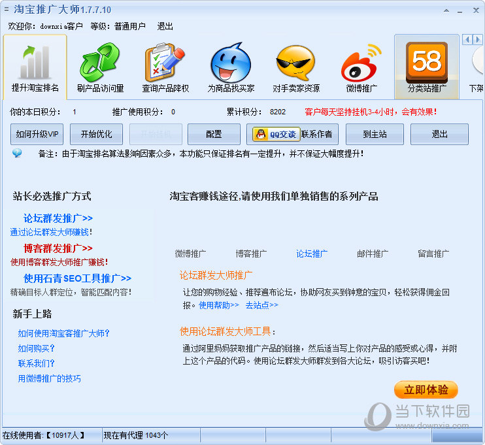
Task: Click the 现在有代理 1043个 status entry
Action: 136,435
